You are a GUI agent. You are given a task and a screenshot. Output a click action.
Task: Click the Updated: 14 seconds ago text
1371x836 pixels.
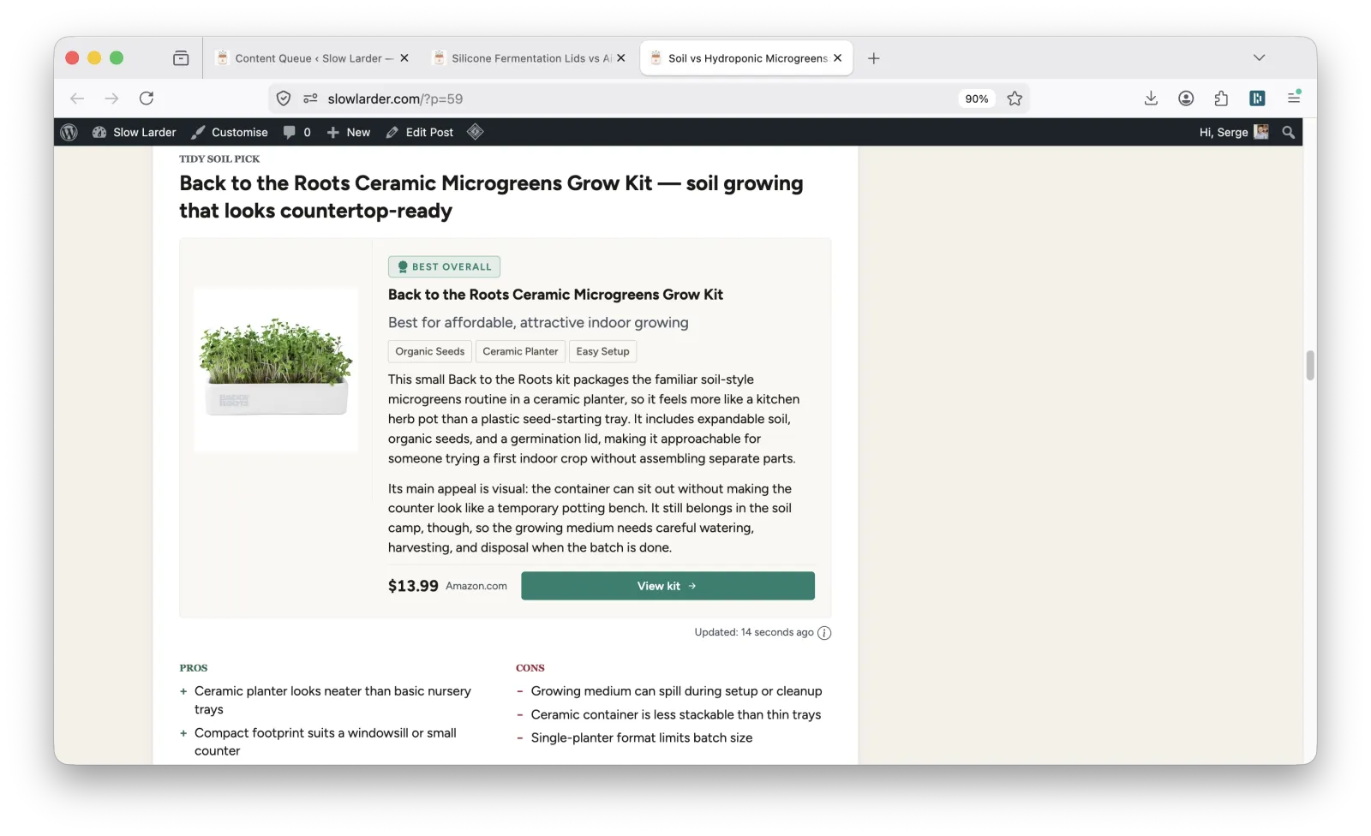tap(754, 632)
